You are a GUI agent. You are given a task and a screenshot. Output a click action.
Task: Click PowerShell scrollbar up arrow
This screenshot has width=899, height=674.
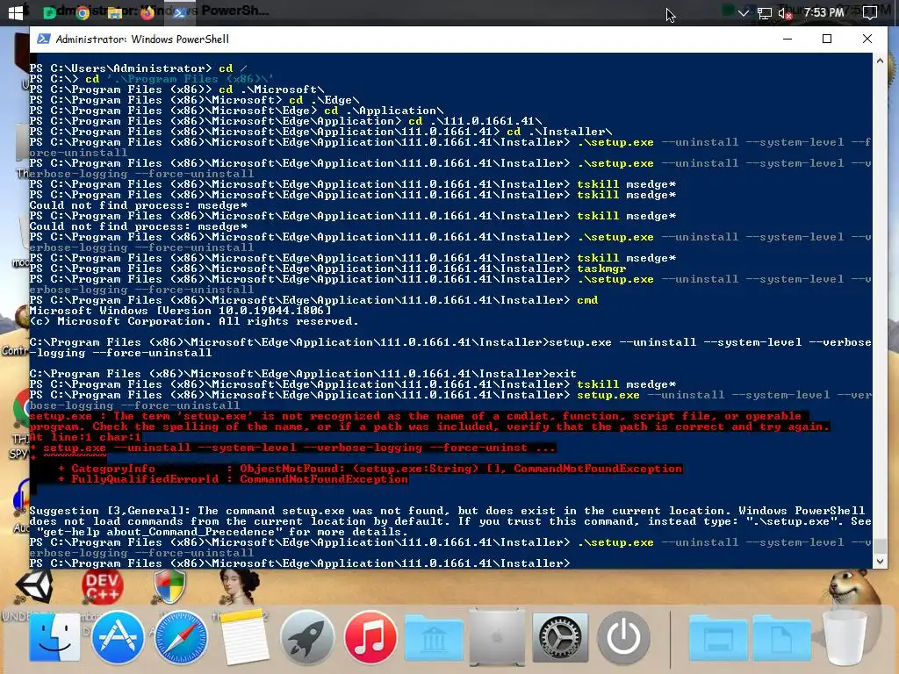(x=880, y=61)
